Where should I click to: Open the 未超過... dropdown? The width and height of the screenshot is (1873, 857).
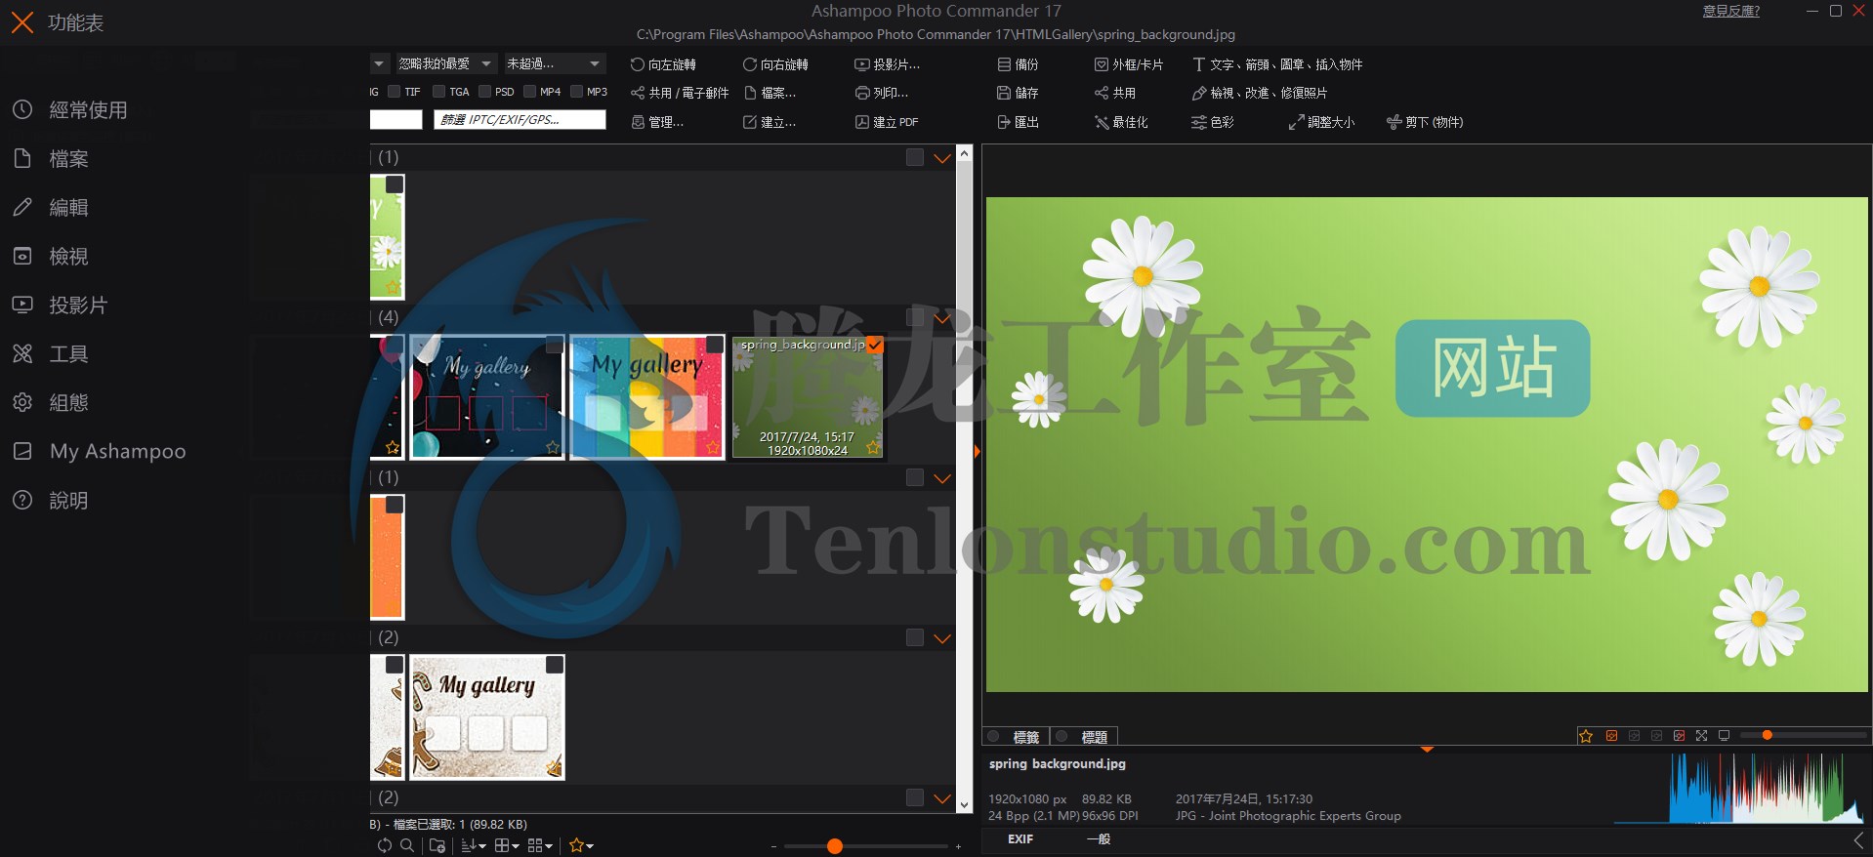pos(554,63)
